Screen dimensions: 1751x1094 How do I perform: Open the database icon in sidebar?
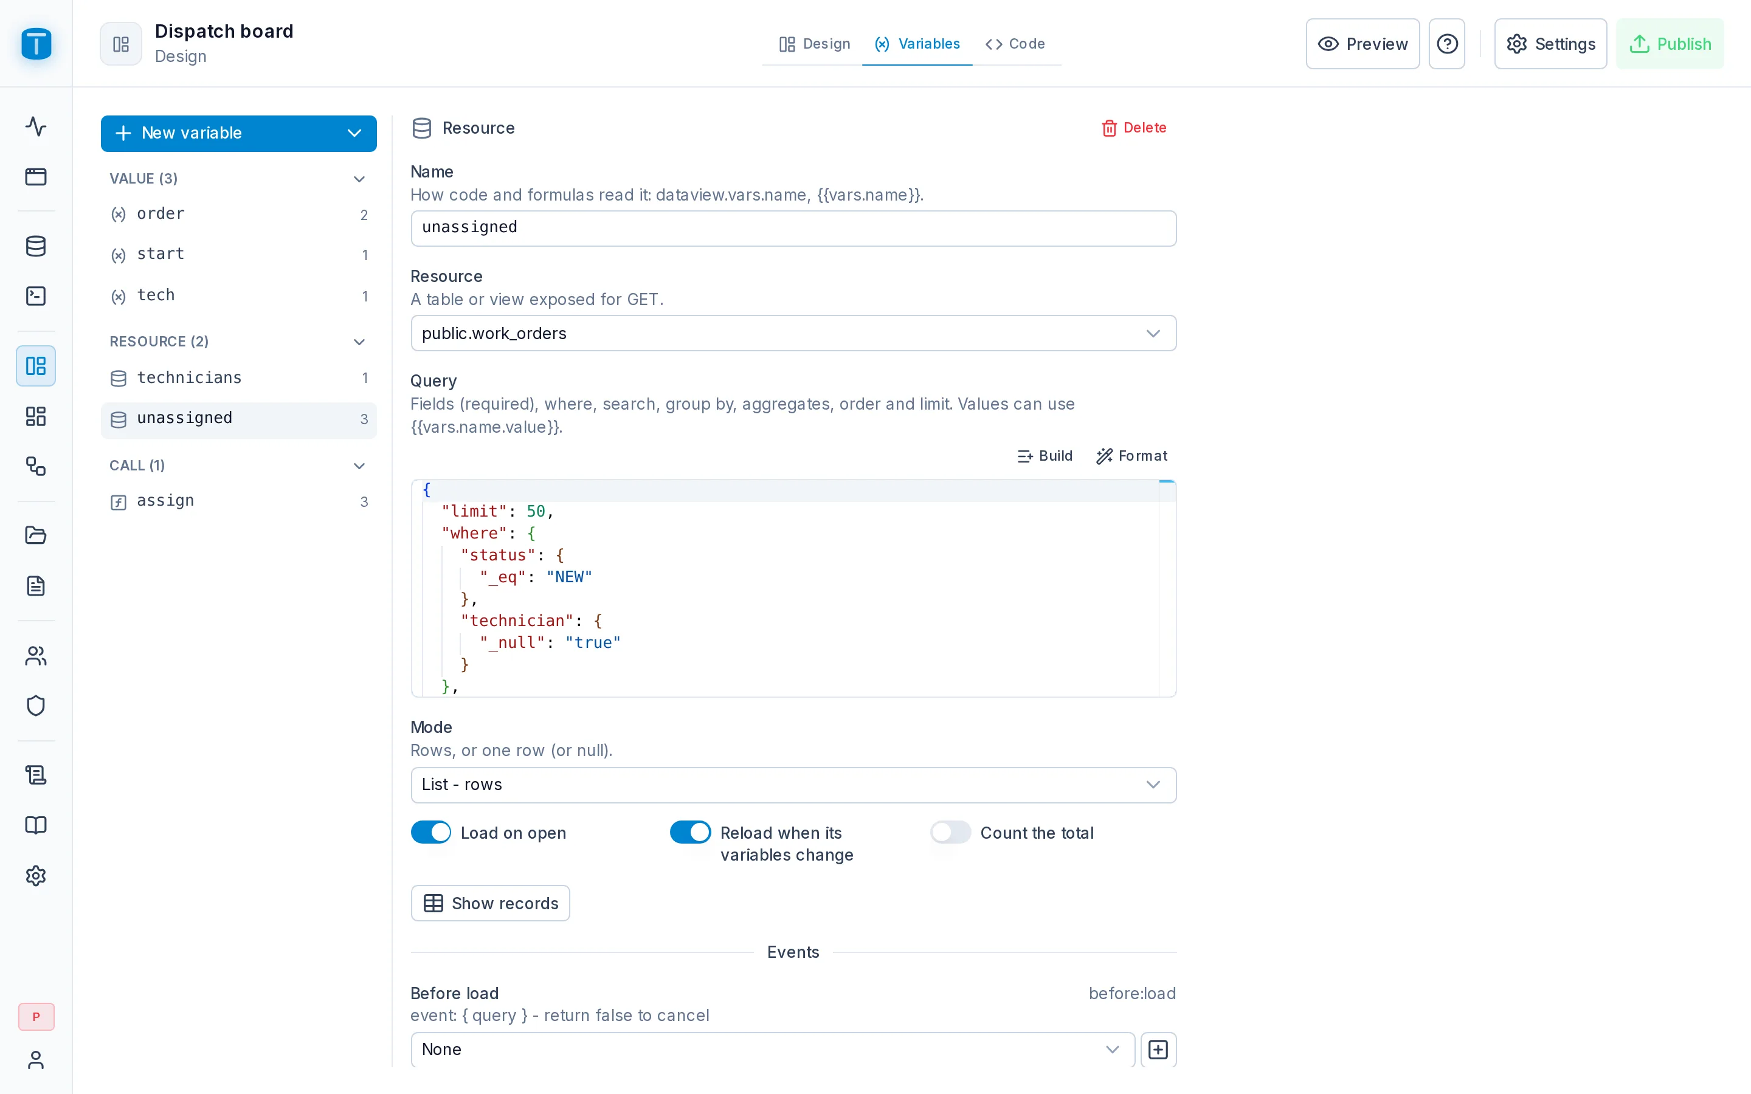(35, 246)
